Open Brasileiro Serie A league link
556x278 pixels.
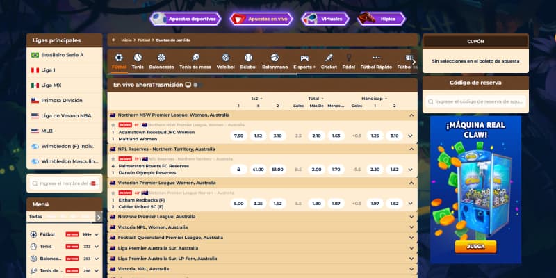pyautogui.click(x=62, y=55)
